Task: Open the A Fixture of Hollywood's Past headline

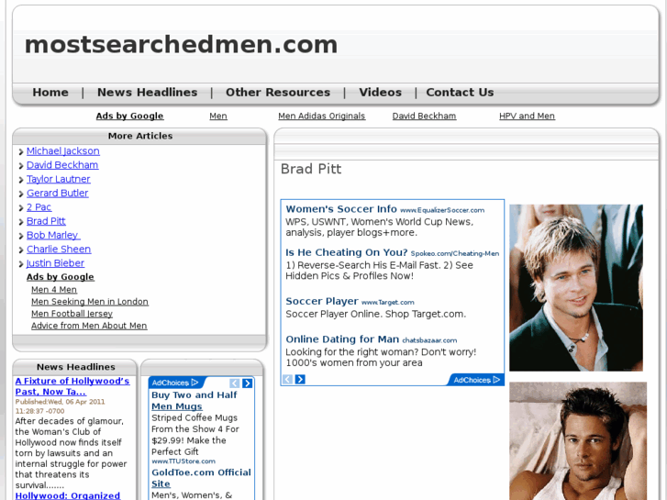Action: coord(72,386)
